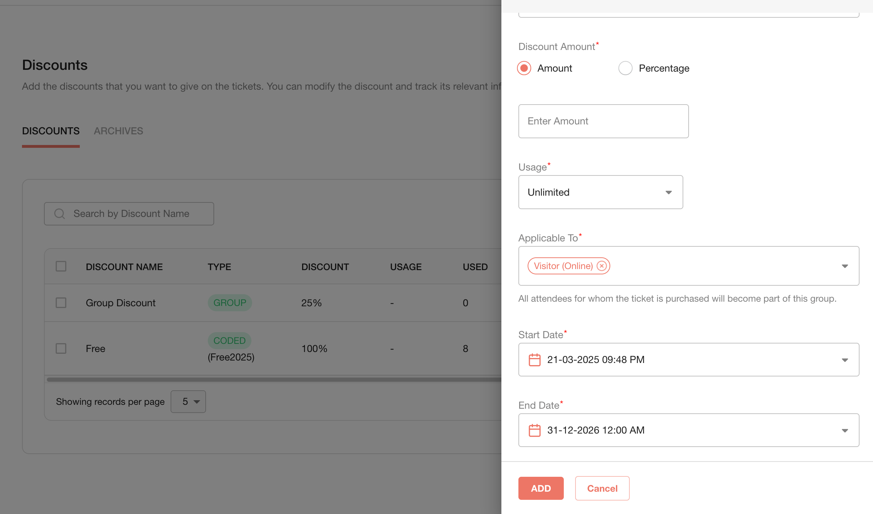Tick the select-all checkbox in table header

pos(61,267)
